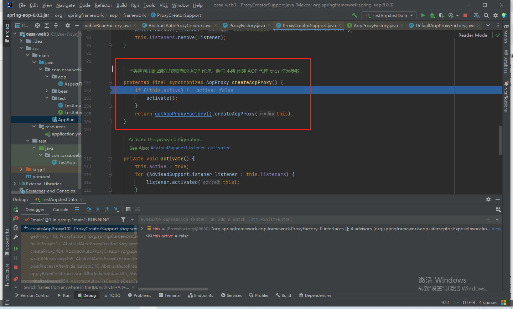Filter frames with funnel icon

(x=123, y=220)
